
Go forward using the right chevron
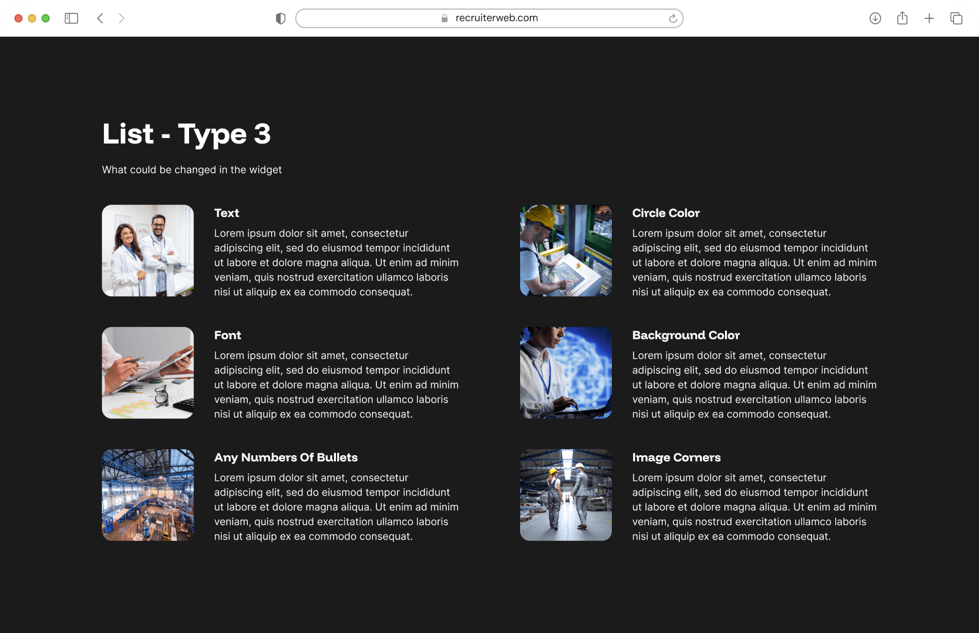coord(121,18)
